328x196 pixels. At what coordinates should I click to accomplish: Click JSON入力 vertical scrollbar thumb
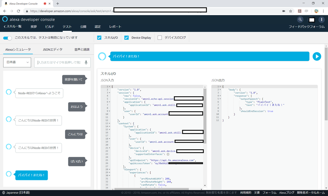[205, 116]
